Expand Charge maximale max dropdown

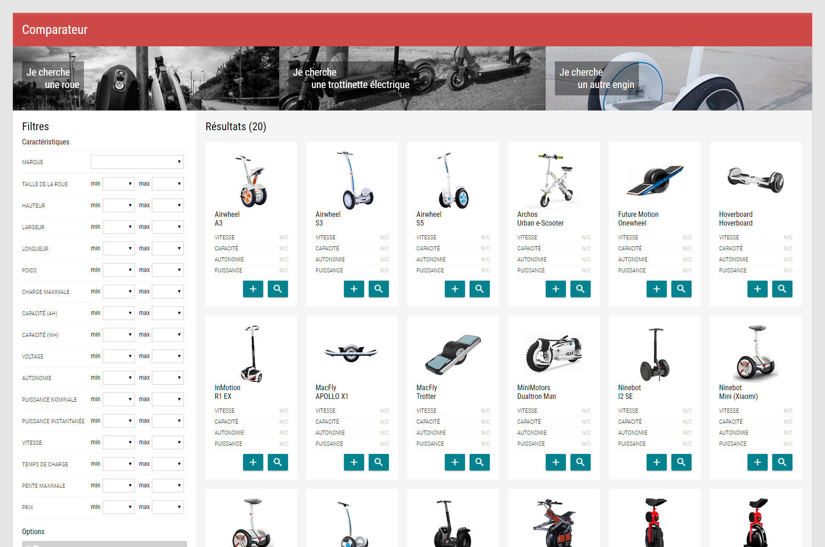[168, 292]
